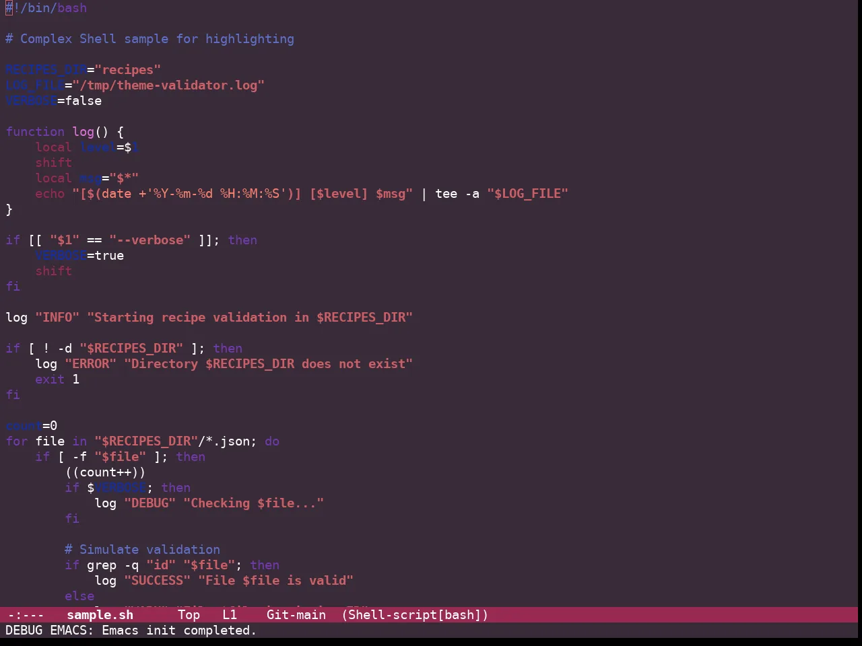Click the Git-main version control indicator
The height and width of the screenshot is (646, 862).
click(296, 614)
